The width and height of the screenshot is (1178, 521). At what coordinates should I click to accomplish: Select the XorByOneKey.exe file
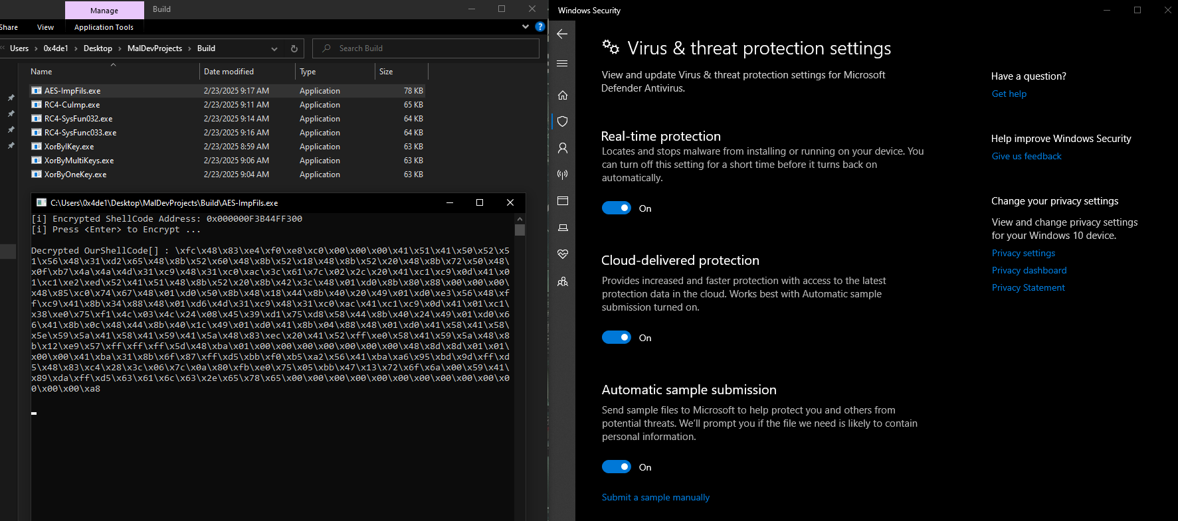[227, 175]
